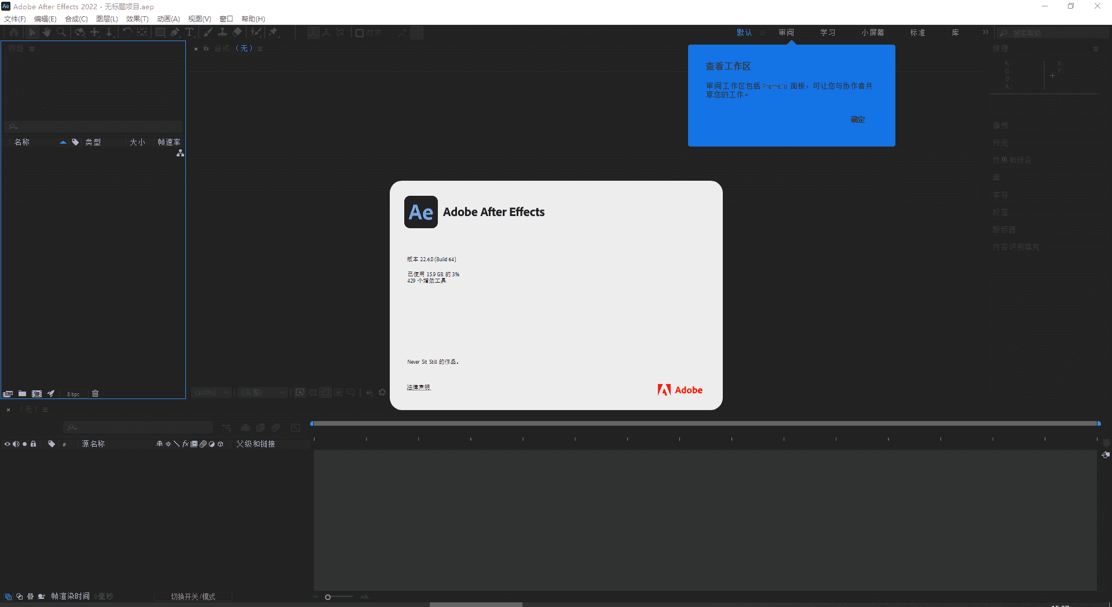Viewport: 1112px width, 607px height.
Task: Open the 合成(C) menu
Action: pos(76,19)
